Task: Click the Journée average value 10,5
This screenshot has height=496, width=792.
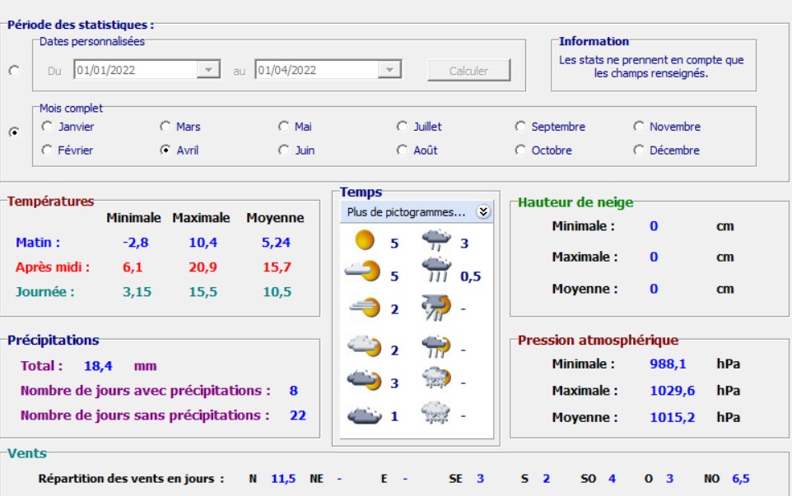Action: click(x=277, y=292)
